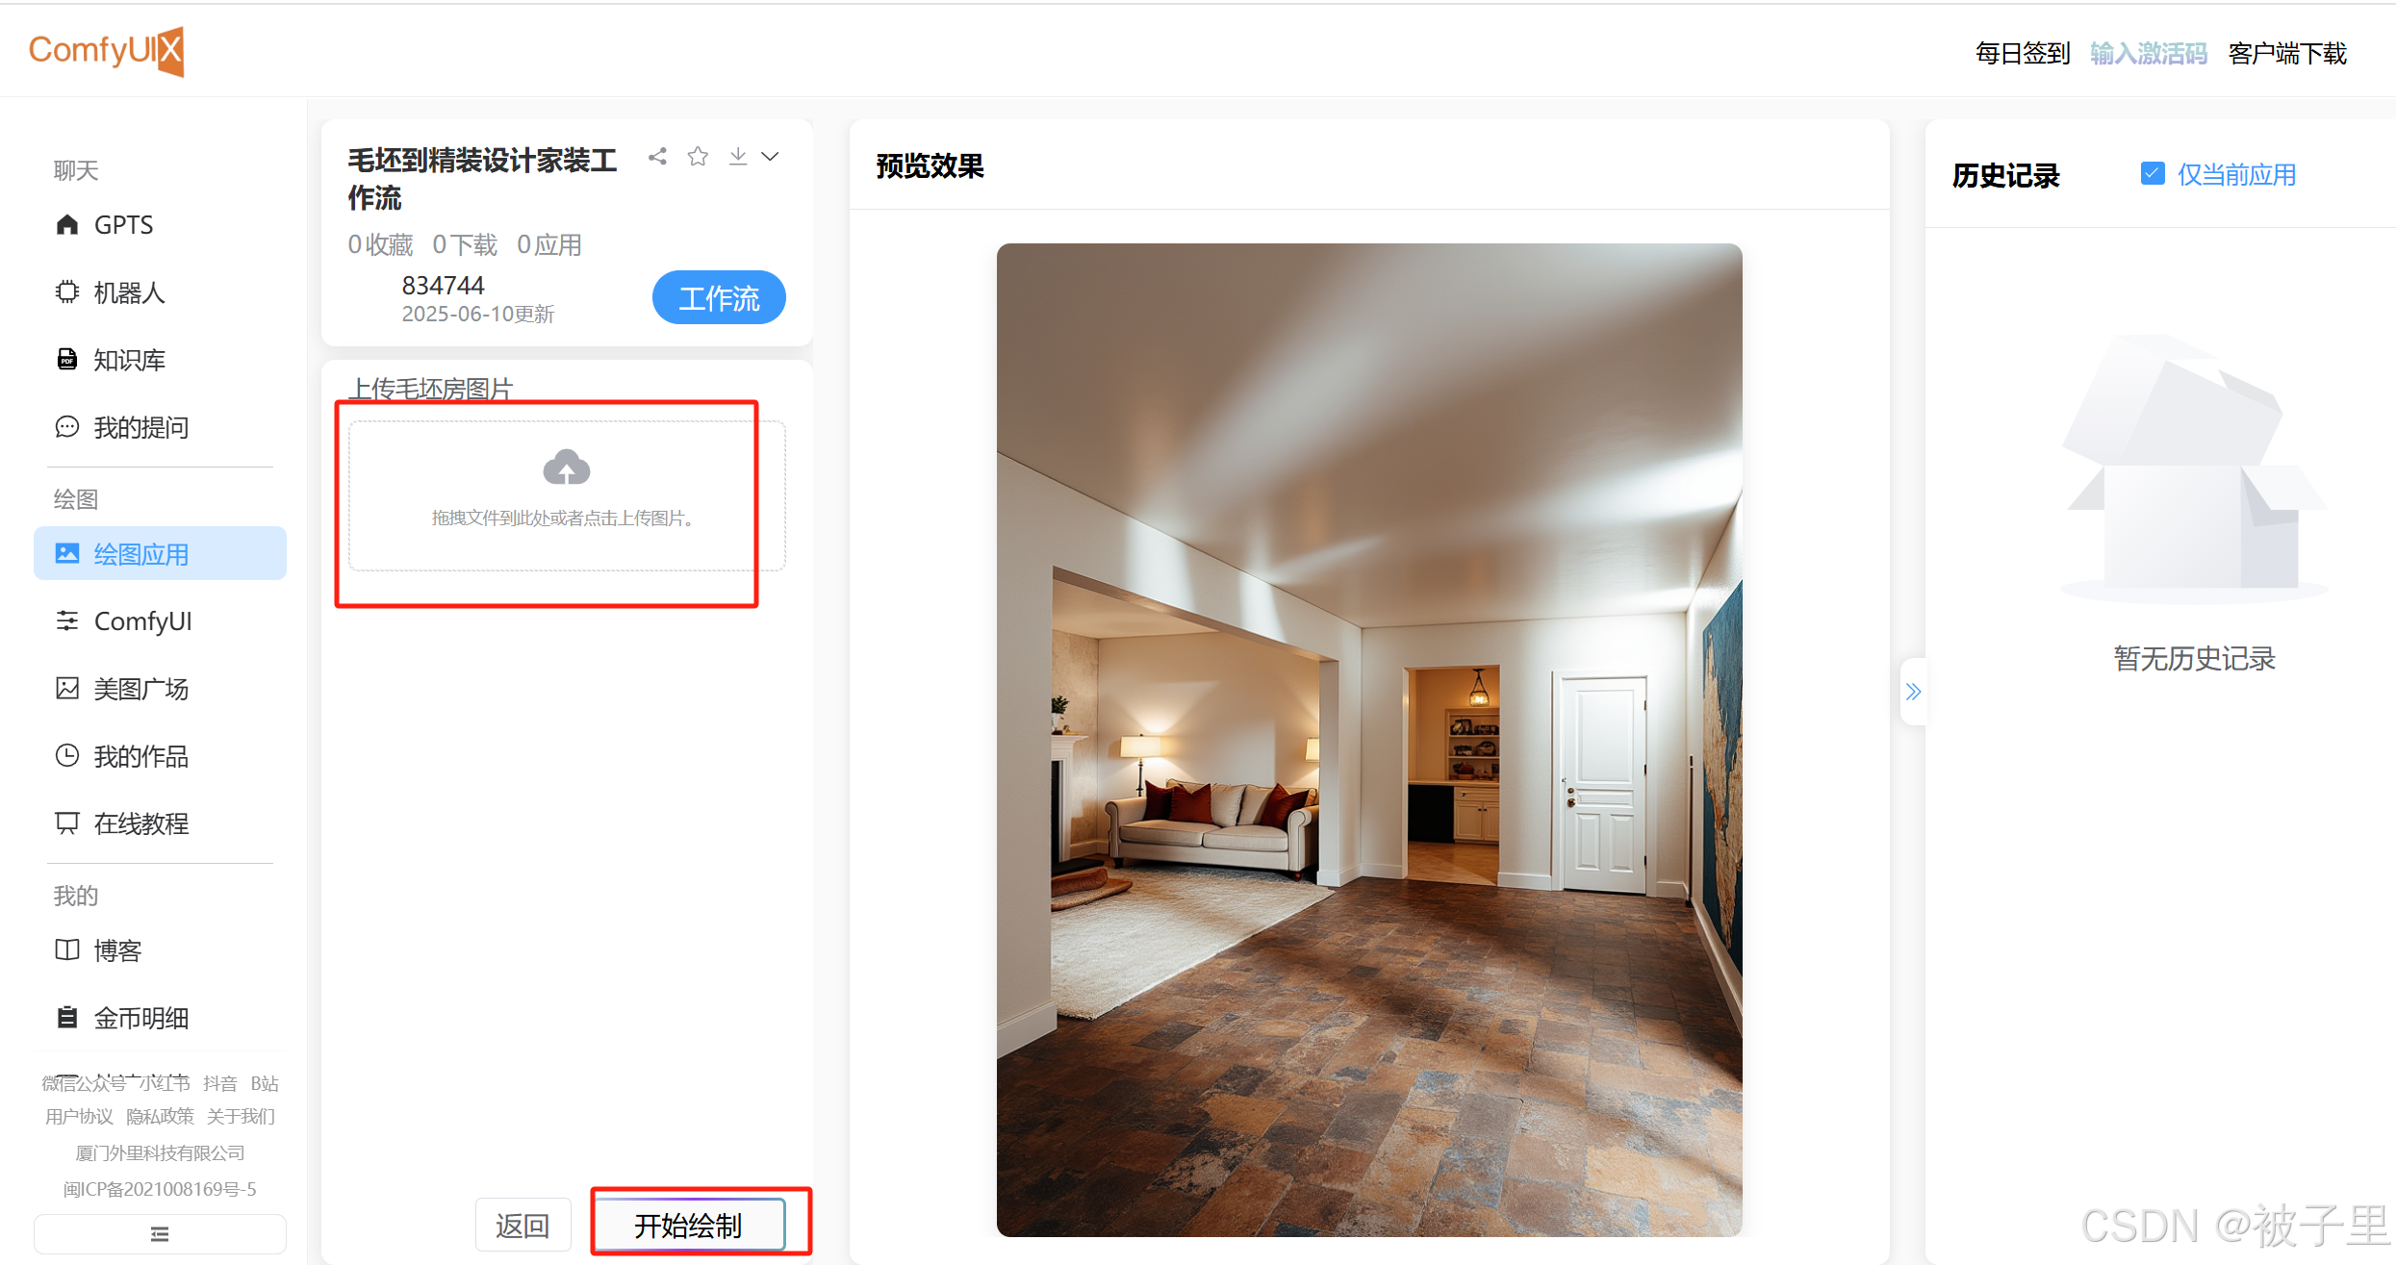This screenshot has width=2396, height=1265.
Task: Click the cloud upload icon
Action: tap(566, 468)
